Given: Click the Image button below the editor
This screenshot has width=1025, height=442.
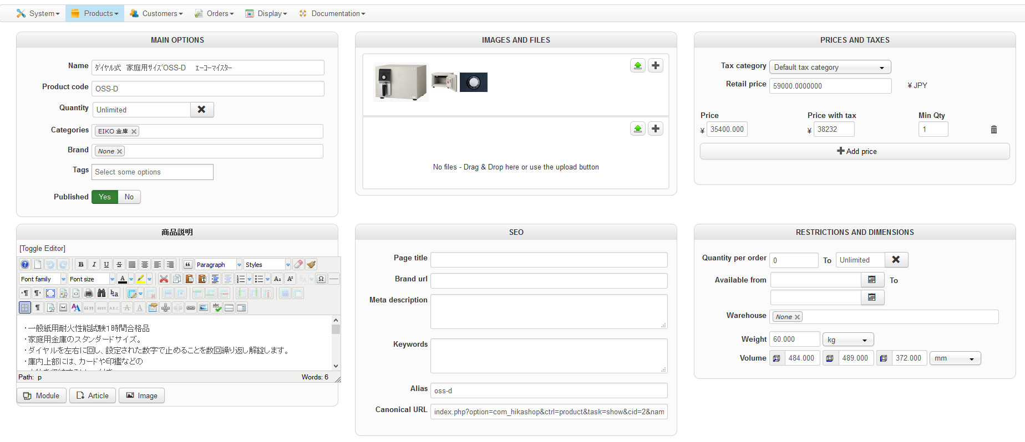Looking at the screenshot, I should pos(141,396).
